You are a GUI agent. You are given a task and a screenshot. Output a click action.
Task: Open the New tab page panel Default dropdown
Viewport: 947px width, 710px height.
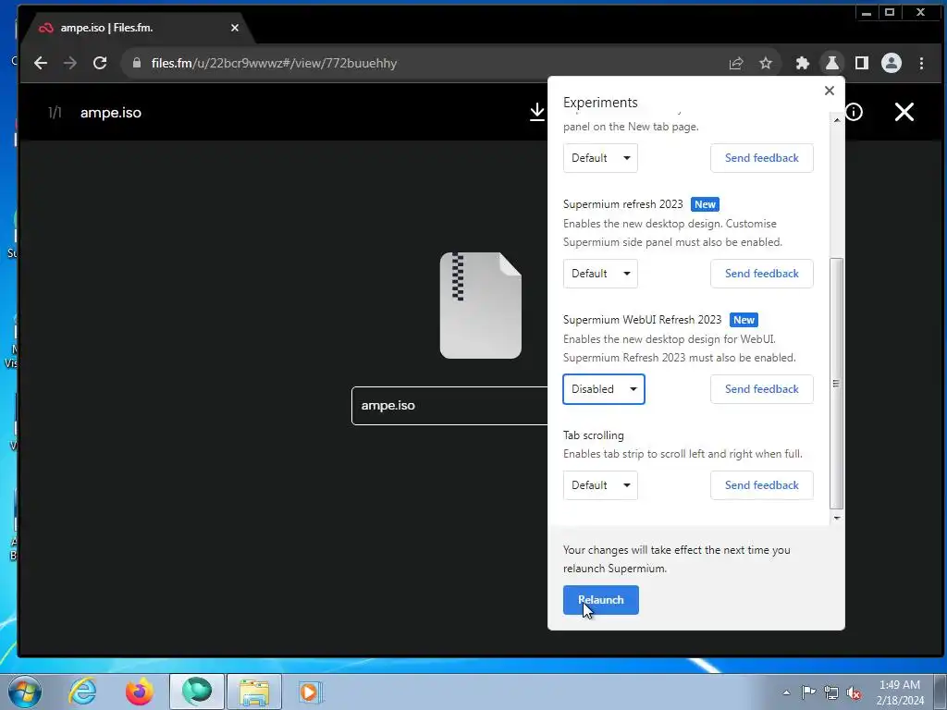click(x=600, y=158)
